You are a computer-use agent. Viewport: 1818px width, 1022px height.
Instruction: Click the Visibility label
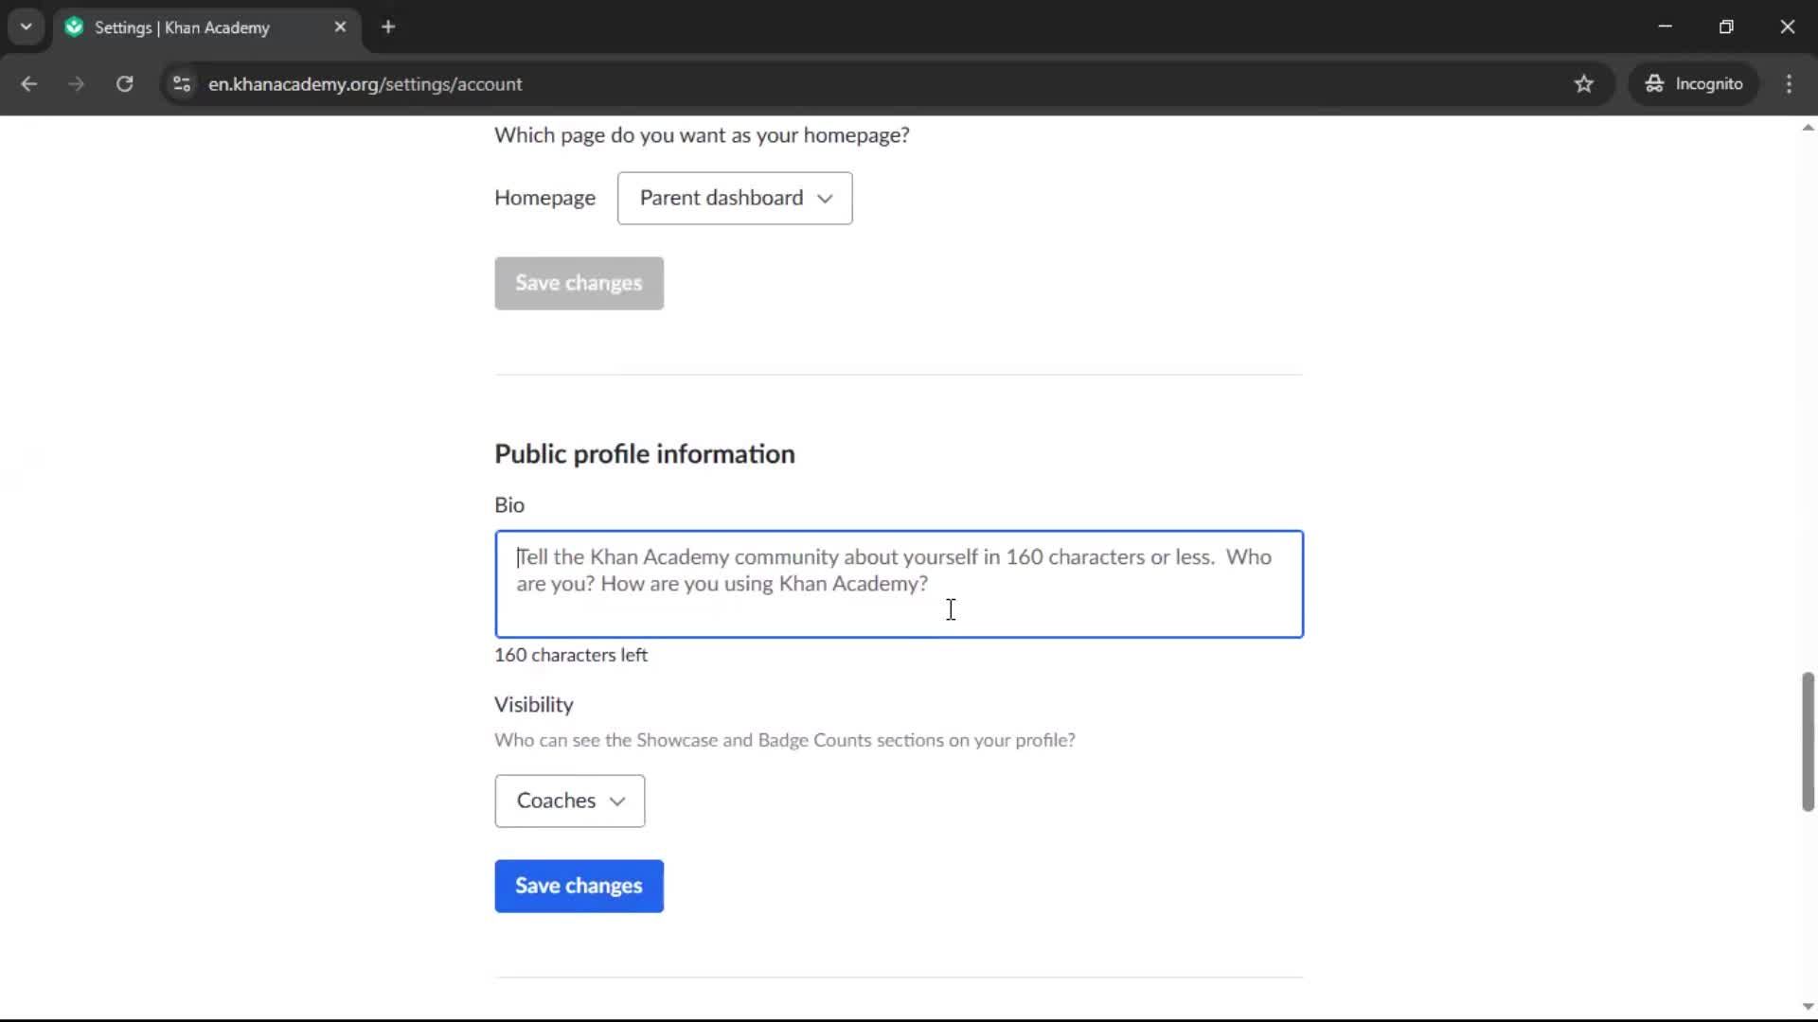click(x=534, y=705)
